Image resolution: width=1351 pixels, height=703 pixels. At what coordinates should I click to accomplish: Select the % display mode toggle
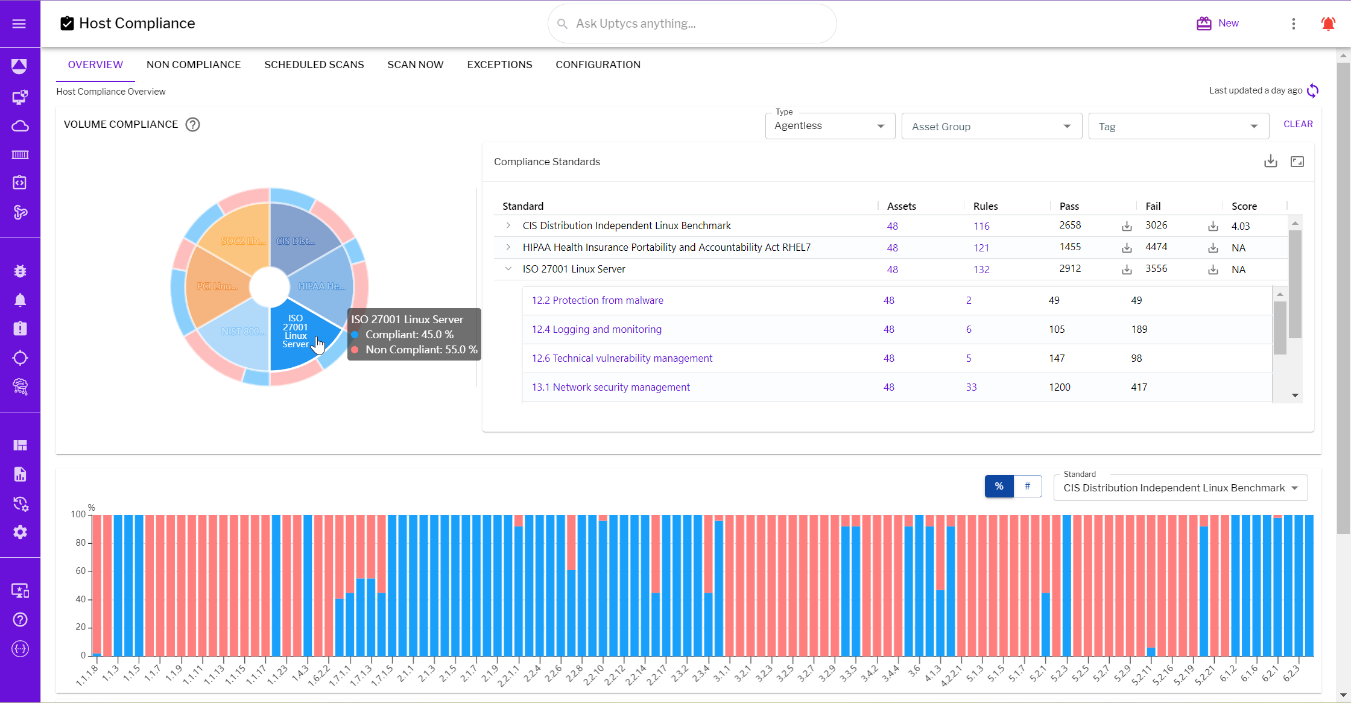pyautogui.click(x=999, y=486)
